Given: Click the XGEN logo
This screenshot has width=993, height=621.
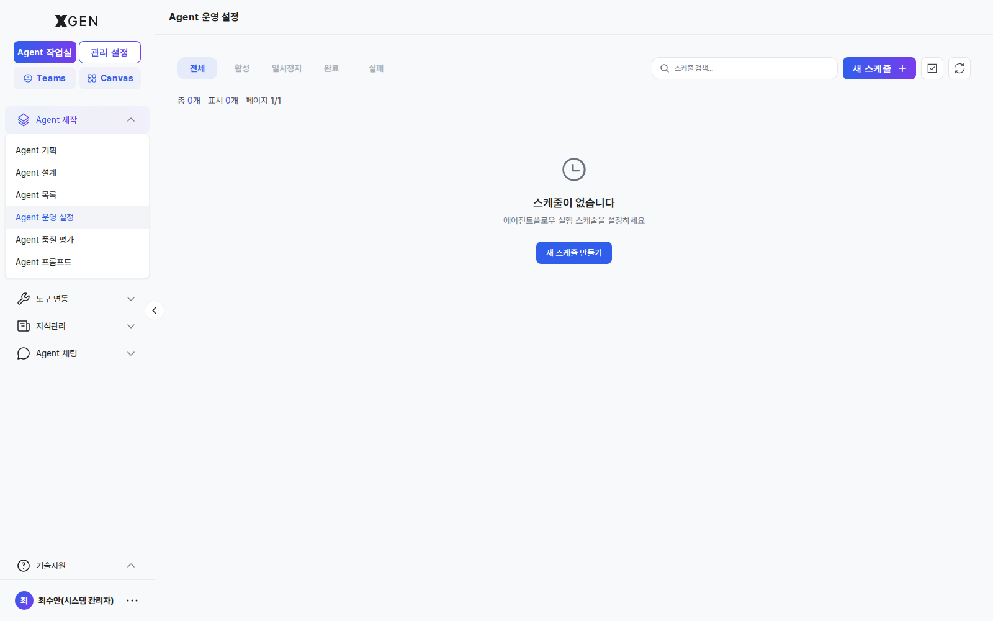Looking at the screenshot, I should (x=77, y=21).
